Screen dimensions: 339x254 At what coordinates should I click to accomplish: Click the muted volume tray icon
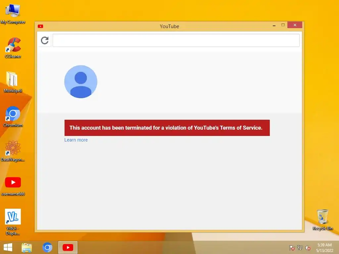click(308, 248)
